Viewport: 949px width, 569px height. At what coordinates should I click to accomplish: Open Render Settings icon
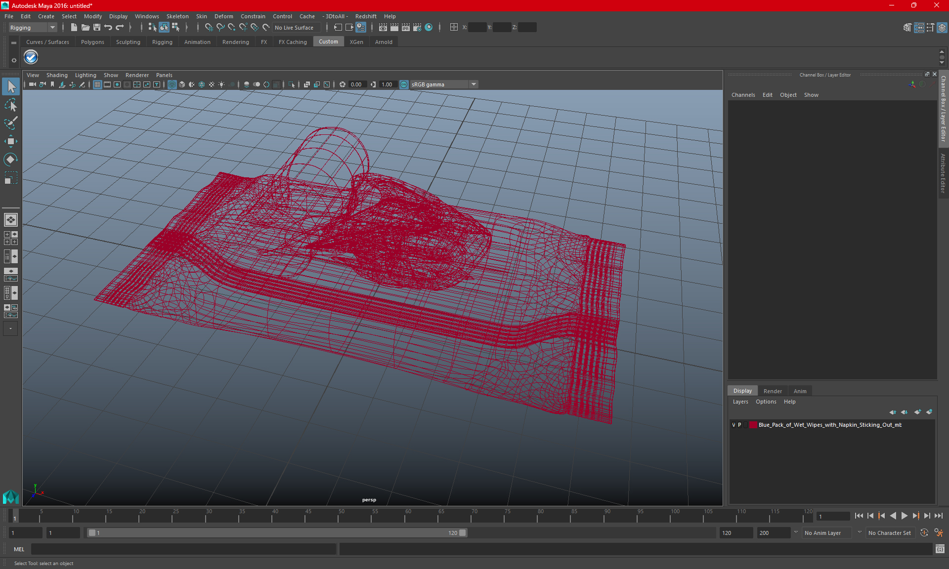coord(417,28)
